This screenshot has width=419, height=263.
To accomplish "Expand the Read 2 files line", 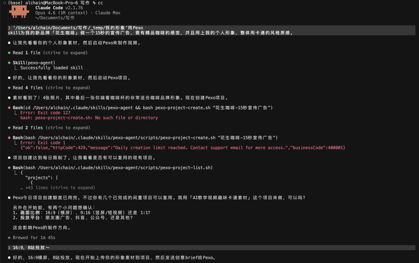I will click(x=51, y=128).
